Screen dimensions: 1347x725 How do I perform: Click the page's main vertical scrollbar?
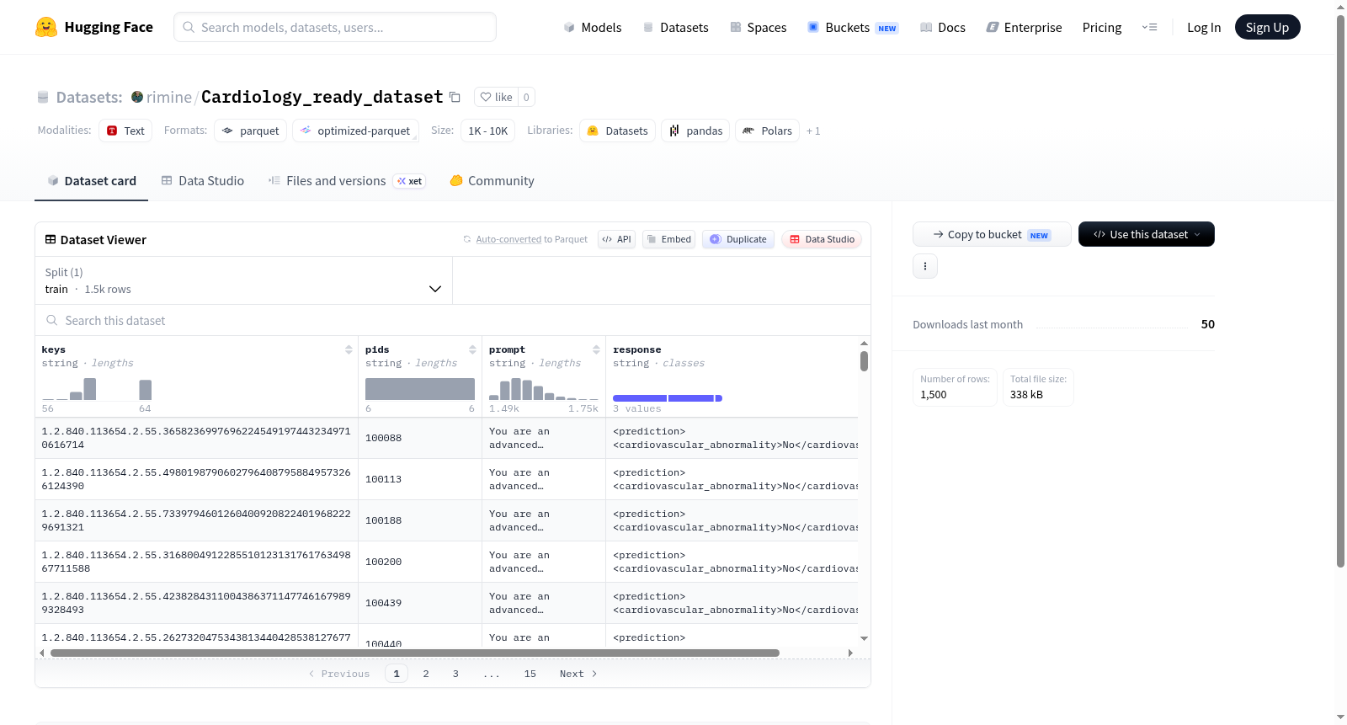1340,291
